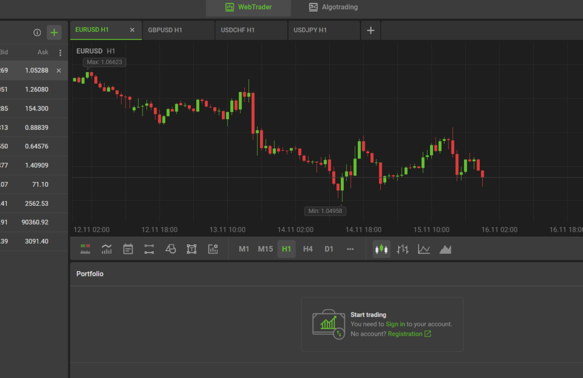Click the Start trading briefcase icon
The height and width of the screenshot is (378, 583).
[x=329, y=324]
